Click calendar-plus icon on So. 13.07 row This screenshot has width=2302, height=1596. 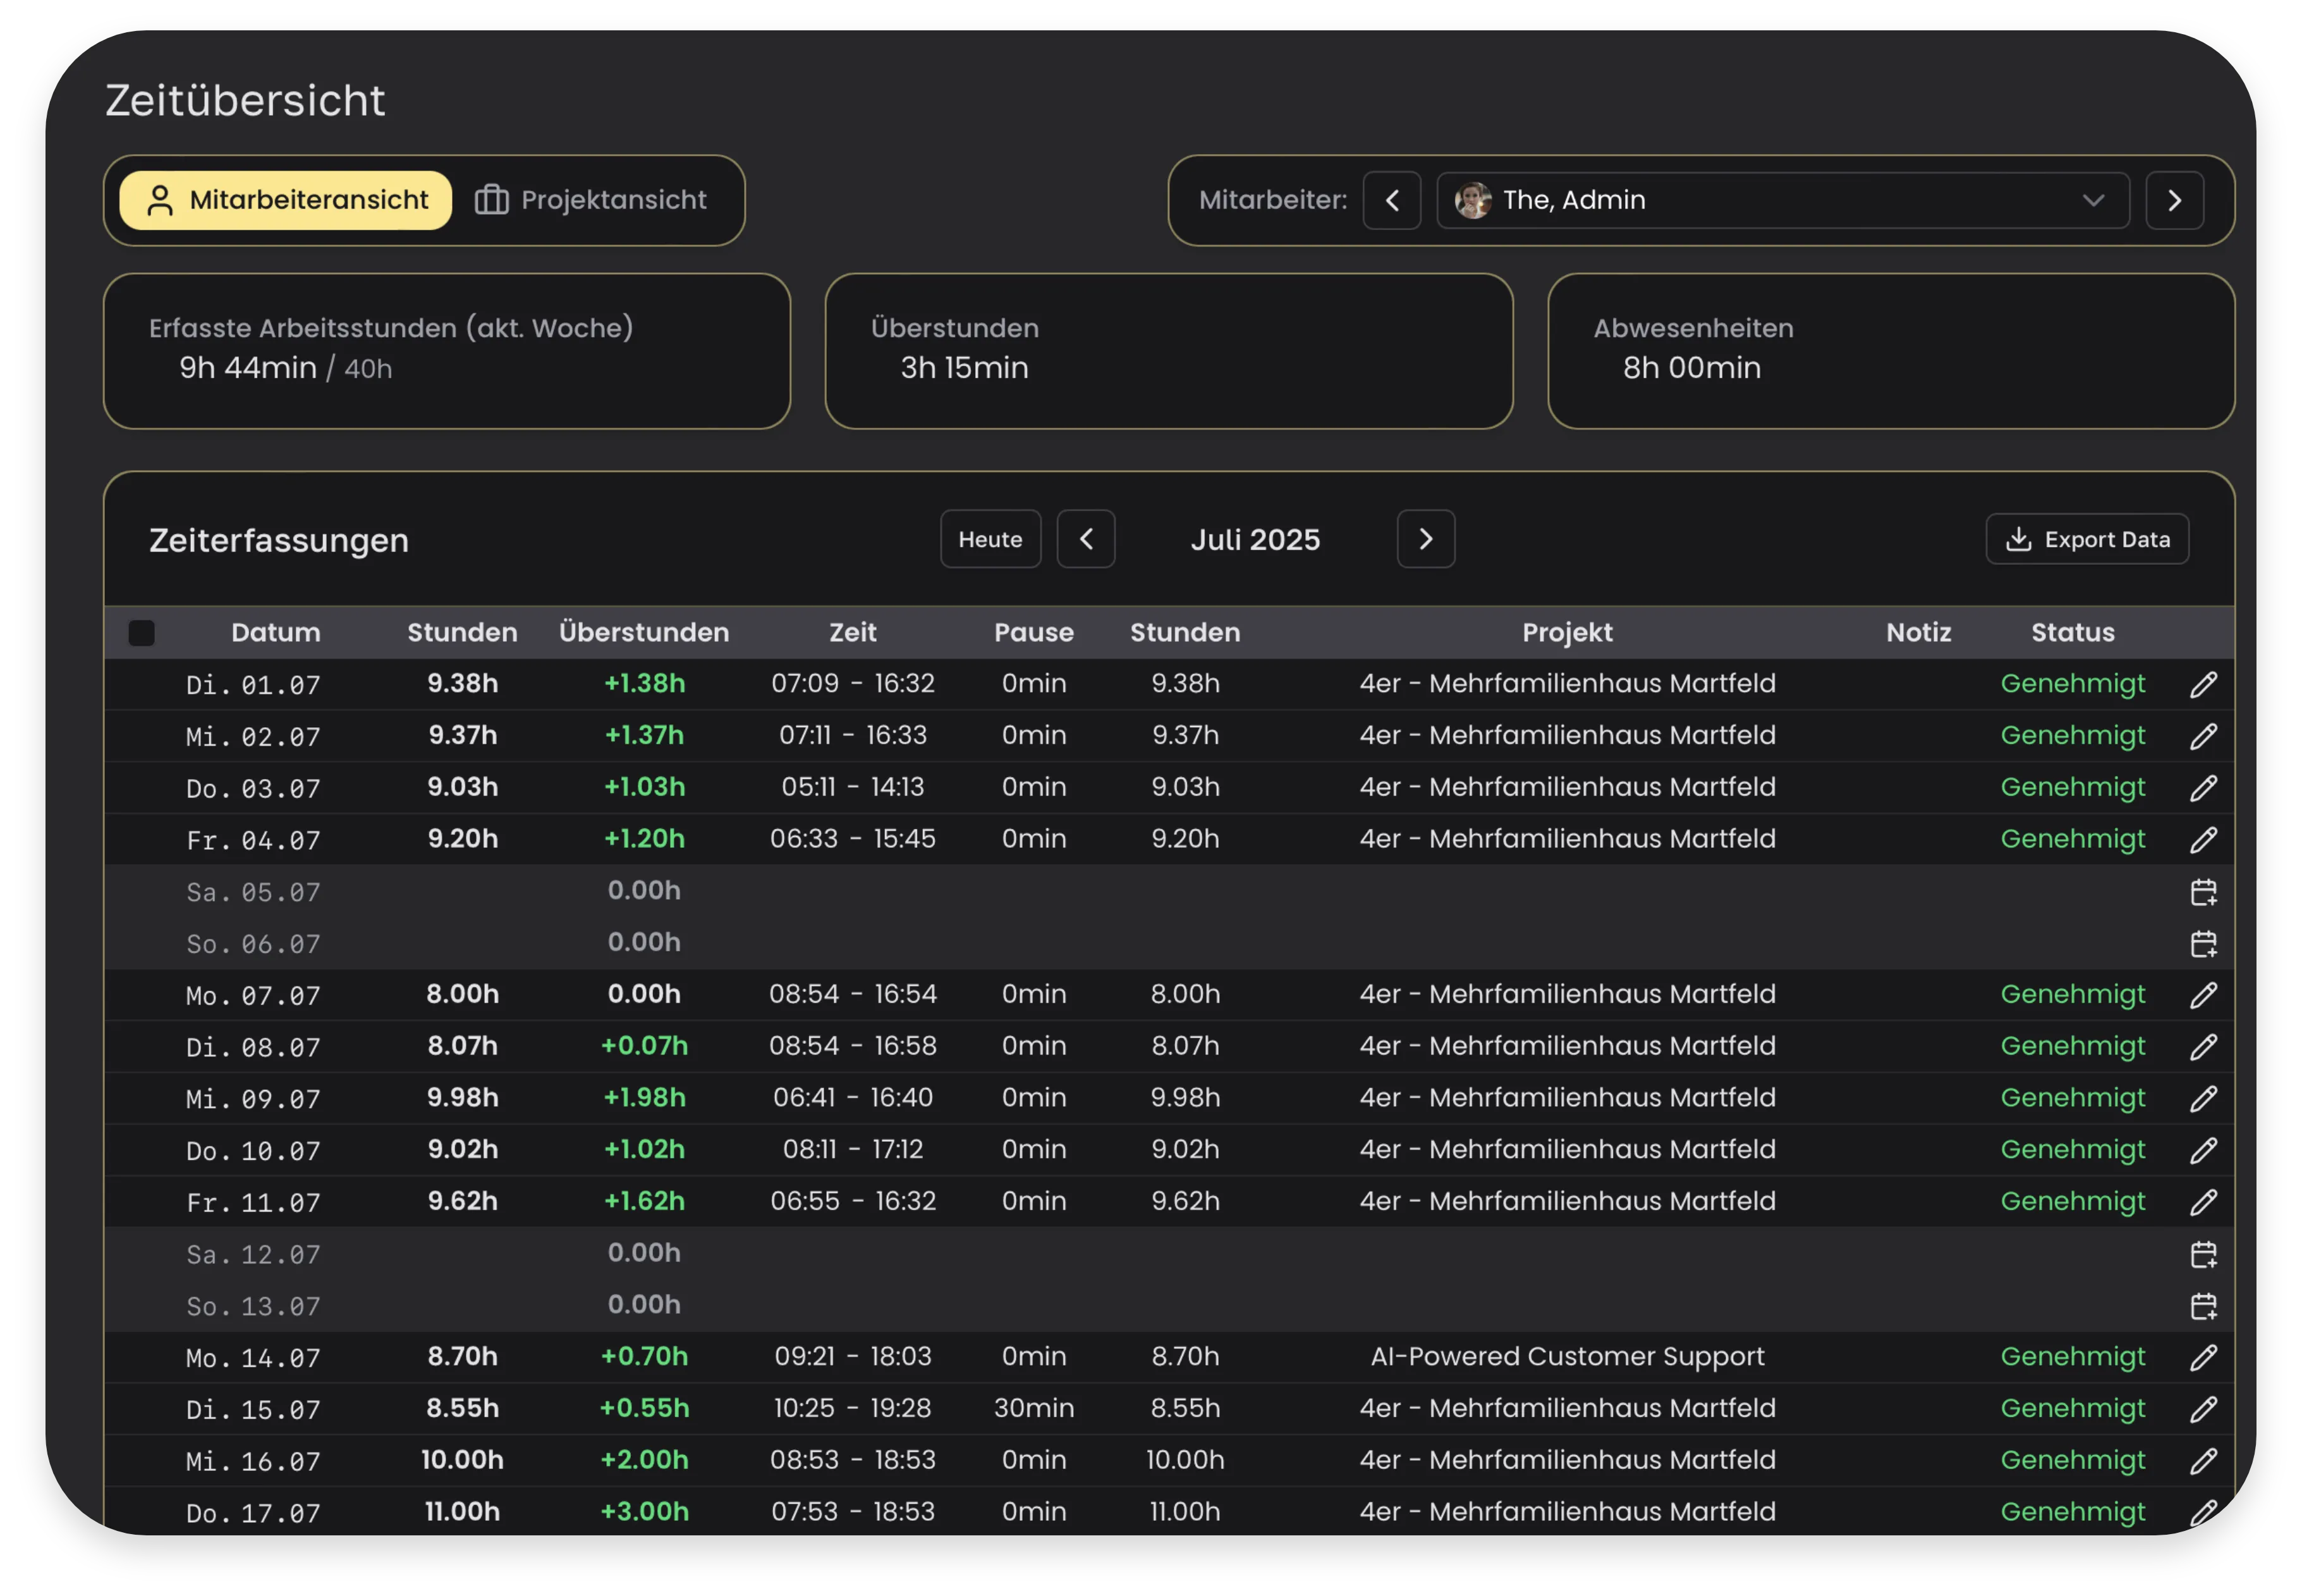pos(2203,1305)
